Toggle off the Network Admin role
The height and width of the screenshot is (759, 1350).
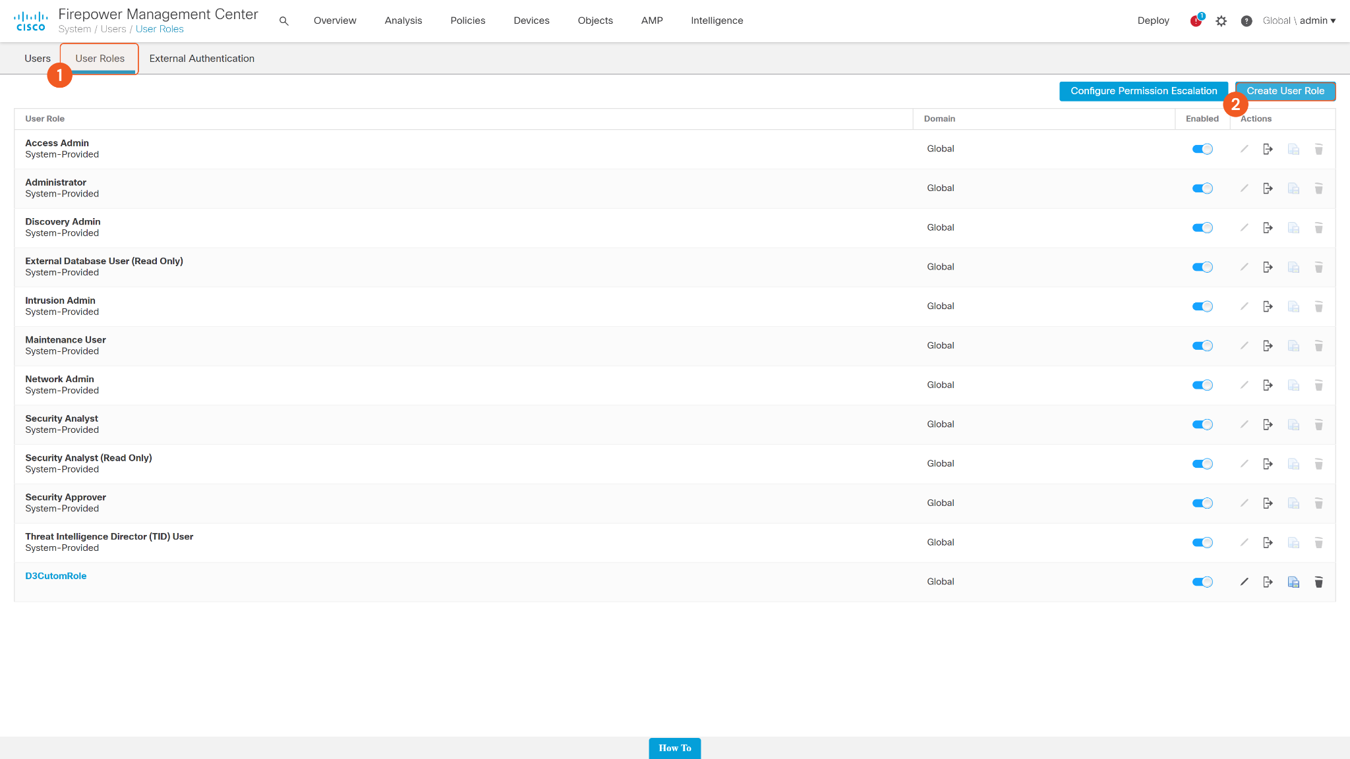(1202, 385)
